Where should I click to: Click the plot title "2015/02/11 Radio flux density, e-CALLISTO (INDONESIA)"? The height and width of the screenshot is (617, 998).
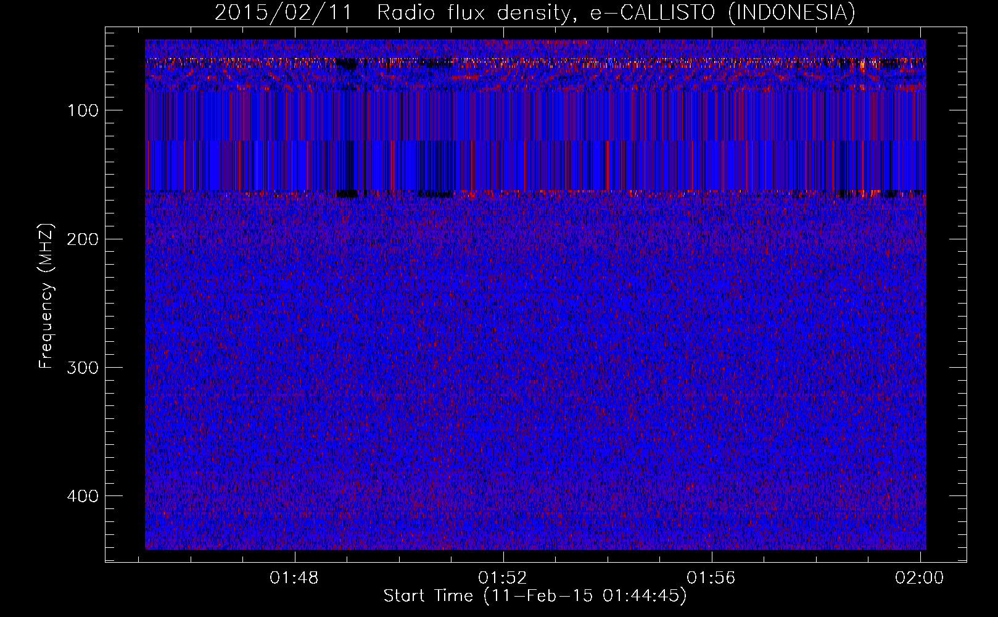[535, 13]
